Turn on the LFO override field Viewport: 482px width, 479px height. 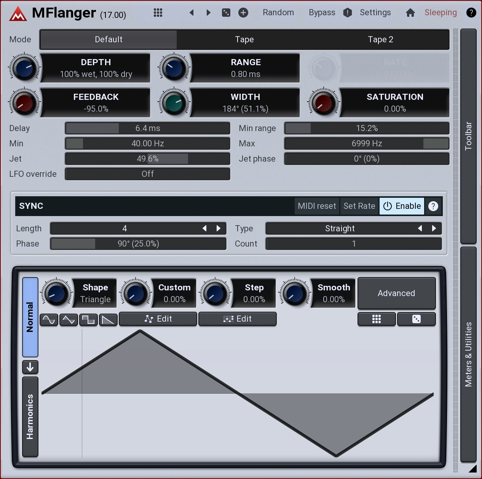147,174
